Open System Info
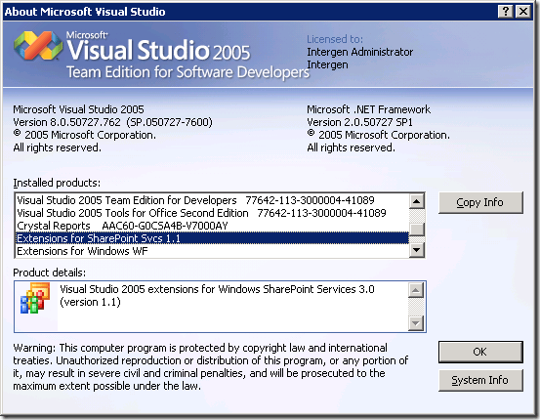Screen dimensions: 540x420 [480, 380]
